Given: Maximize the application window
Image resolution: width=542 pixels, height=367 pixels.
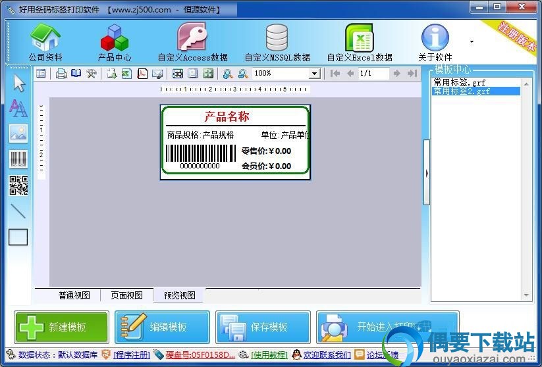Looking at the screenshot, I should (497, 7).
